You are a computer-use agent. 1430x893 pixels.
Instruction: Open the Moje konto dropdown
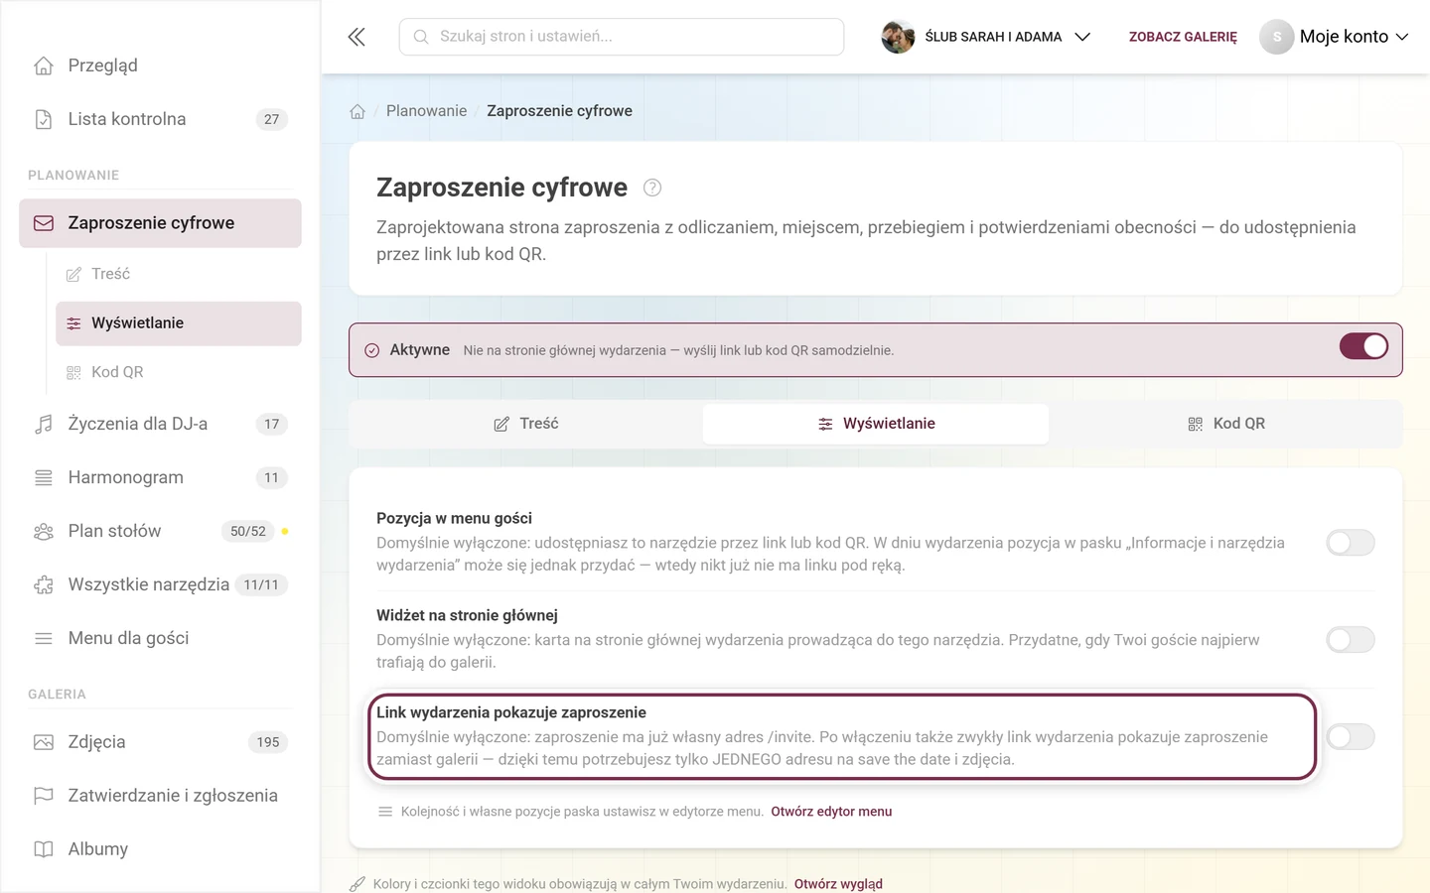tap(1335, 37)
